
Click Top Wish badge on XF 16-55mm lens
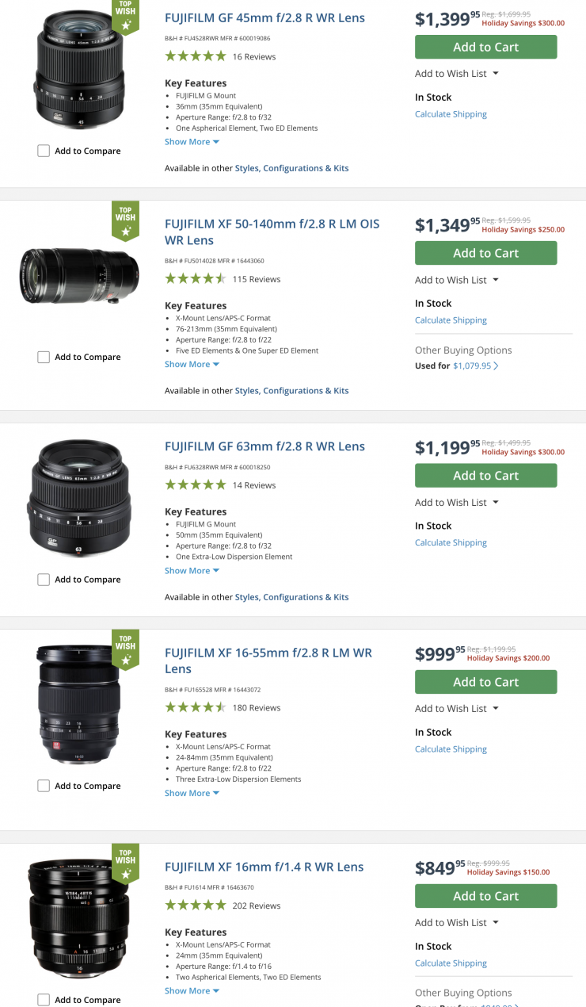point(125,649)
